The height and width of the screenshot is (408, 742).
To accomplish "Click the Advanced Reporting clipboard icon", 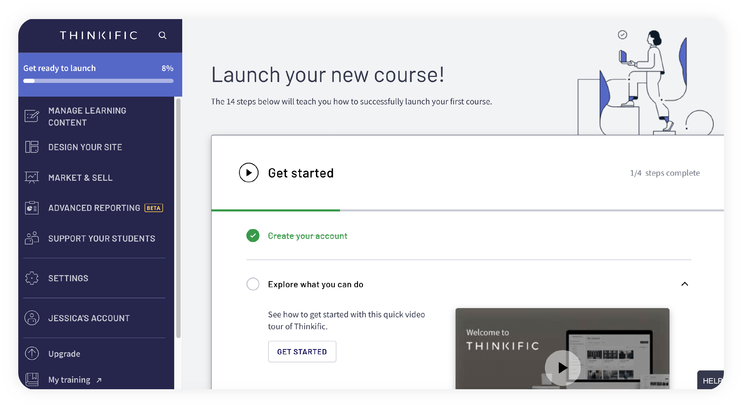I will click(32, 208).
